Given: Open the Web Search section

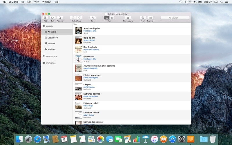Looking at the screenshot, I should click(x=51, y=56).
